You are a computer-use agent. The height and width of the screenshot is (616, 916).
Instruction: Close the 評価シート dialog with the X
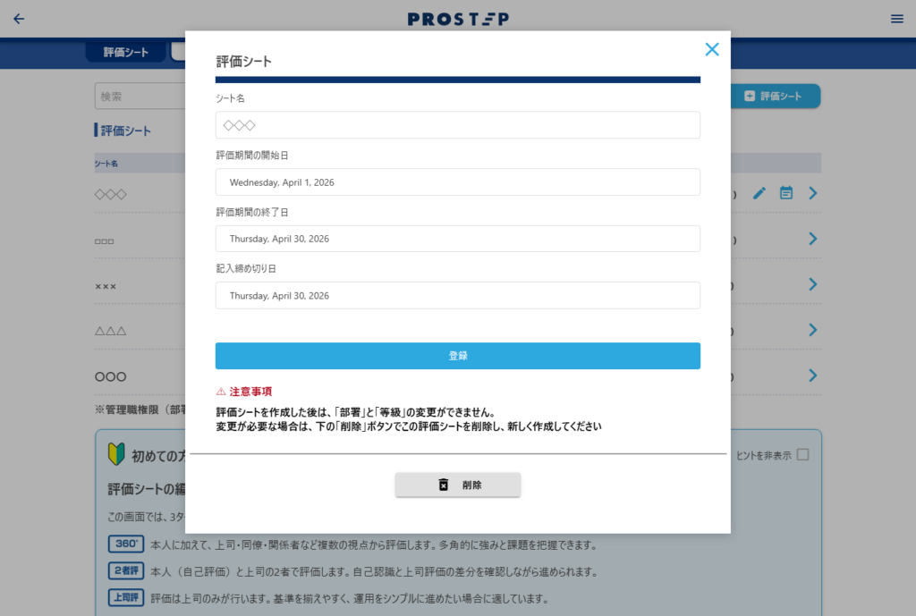(x=711, y=49)
